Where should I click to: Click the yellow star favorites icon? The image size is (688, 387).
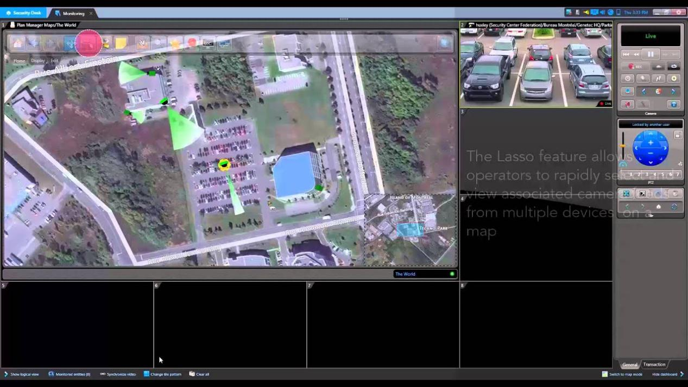coord(175,43)
